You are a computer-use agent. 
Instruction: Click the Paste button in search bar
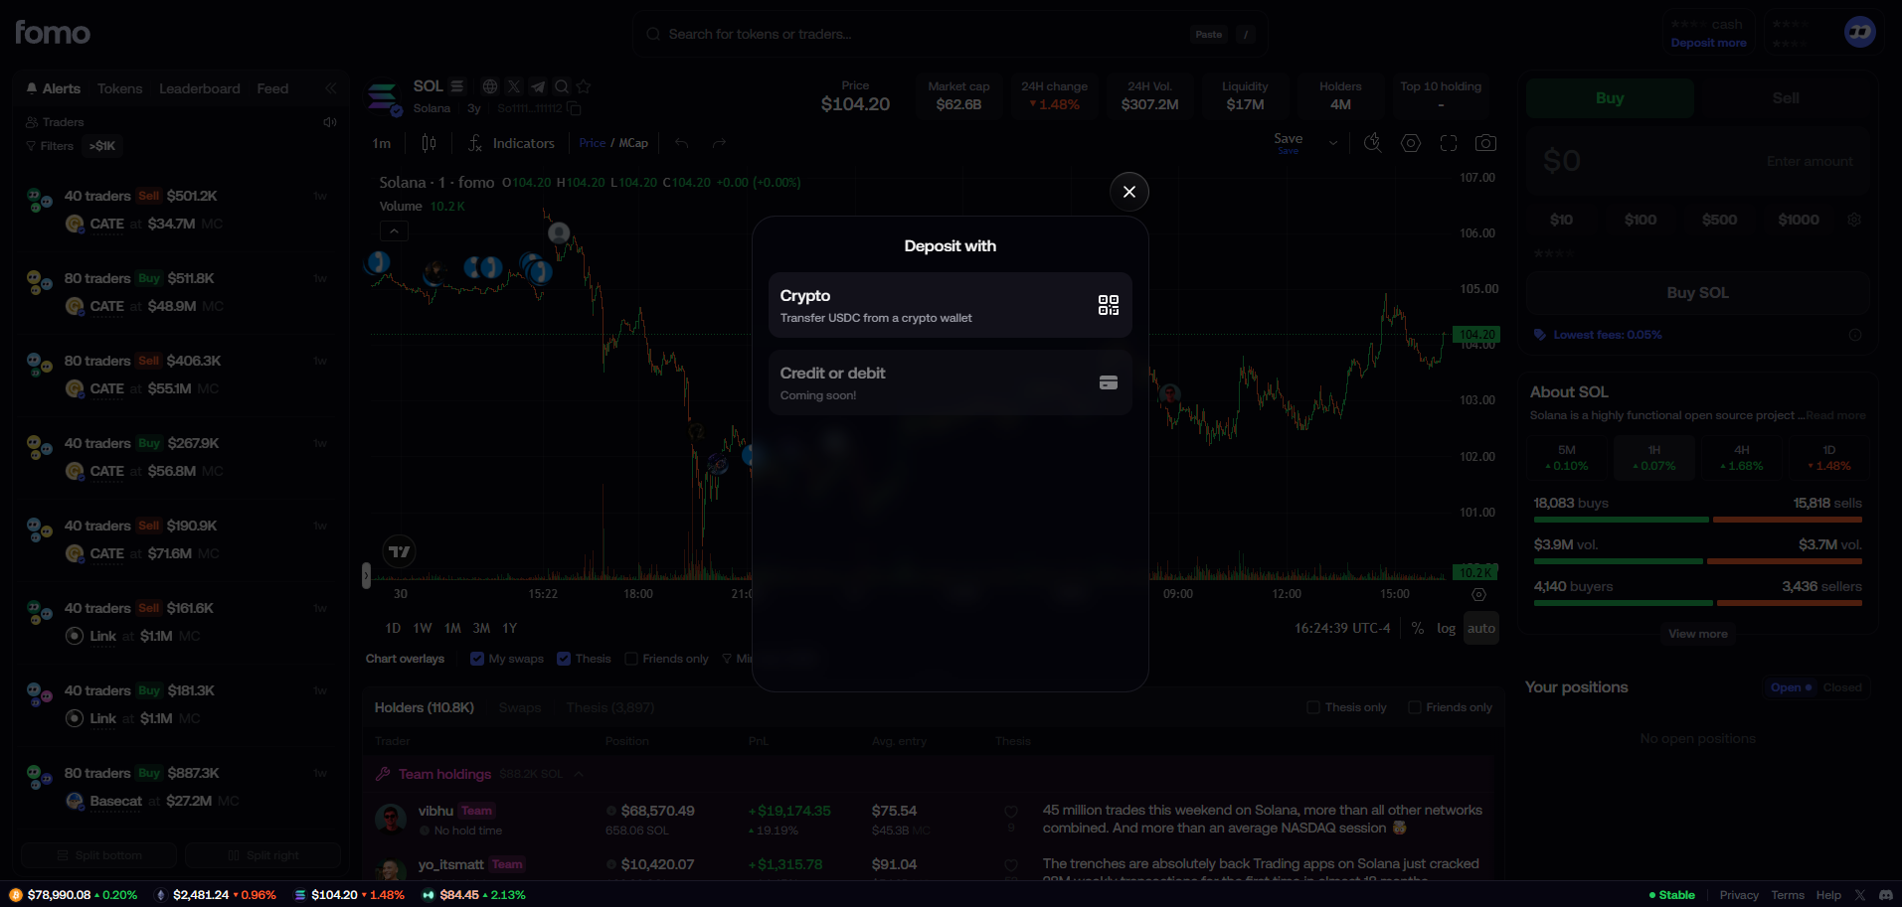click(1208, 34)
